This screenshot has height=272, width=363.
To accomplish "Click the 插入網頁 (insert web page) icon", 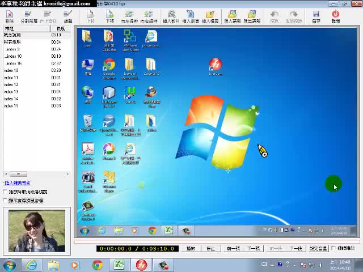I will coord(191,16).
